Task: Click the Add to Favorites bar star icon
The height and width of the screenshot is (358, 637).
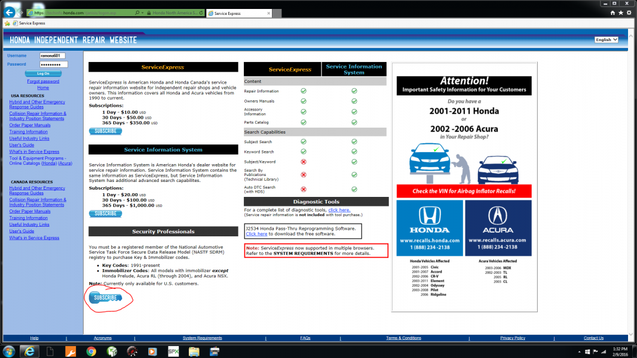Action: coord(7,23)
